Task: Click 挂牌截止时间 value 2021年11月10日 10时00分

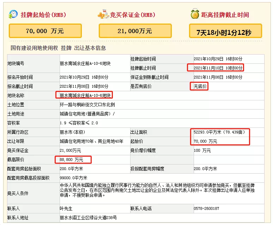Action: pyautogui.click(x=218, y=68)
